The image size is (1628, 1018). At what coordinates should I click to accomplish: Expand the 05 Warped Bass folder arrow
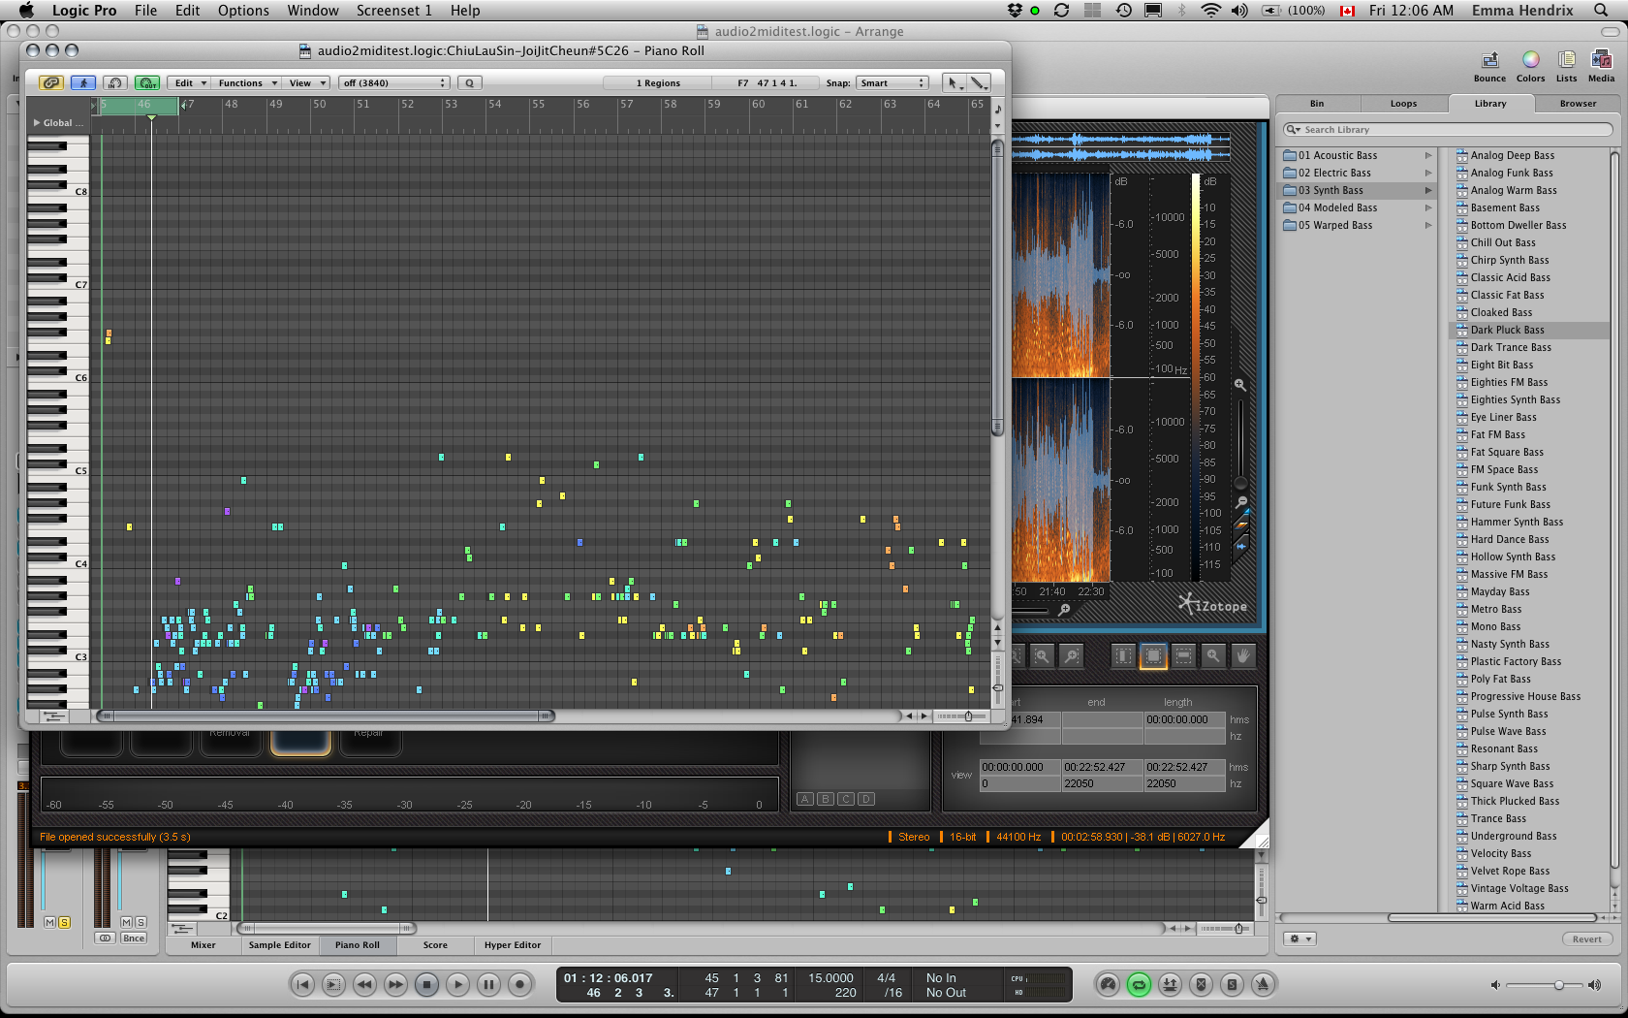[1427, 226]
